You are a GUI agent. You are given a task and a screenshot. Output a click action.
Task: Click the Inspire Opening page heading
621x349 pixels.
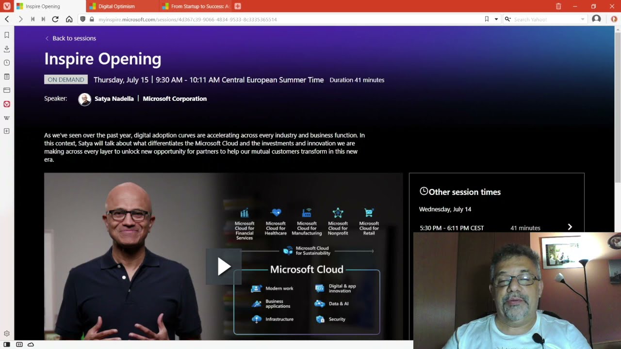point(103,59)
